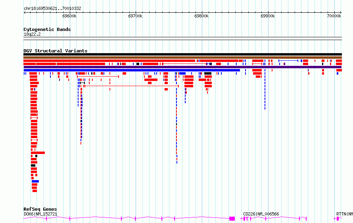Click the large magenta DOK6 final exon block
This screenshot has width=353, height=223.
(232, 219)
